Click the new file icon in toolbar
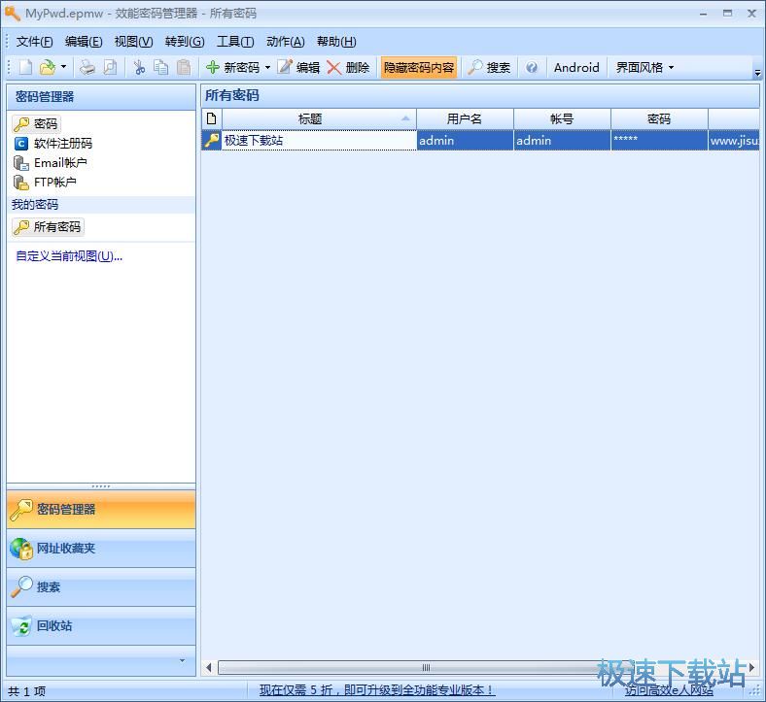The image size is (766, 702). tap(25, 67)
